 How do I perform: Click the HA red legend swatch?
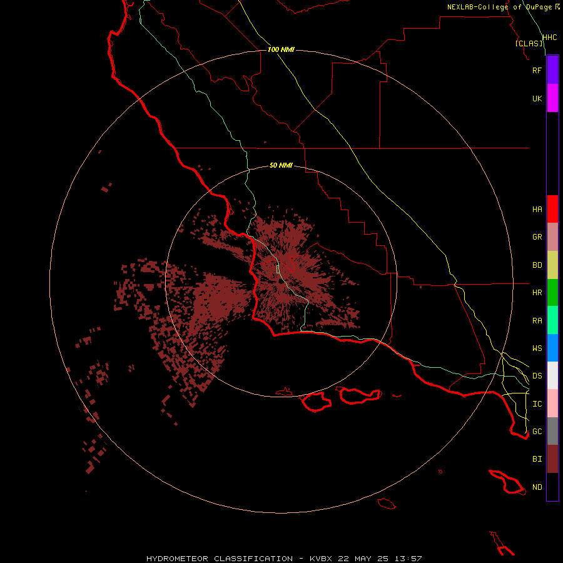pyautogui.click(x=552, y=209)
